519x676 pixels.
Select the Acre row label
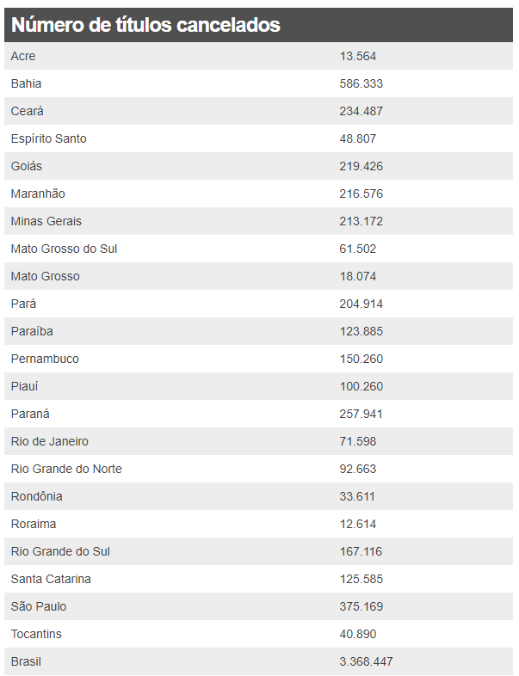click(x=23, y=56)
